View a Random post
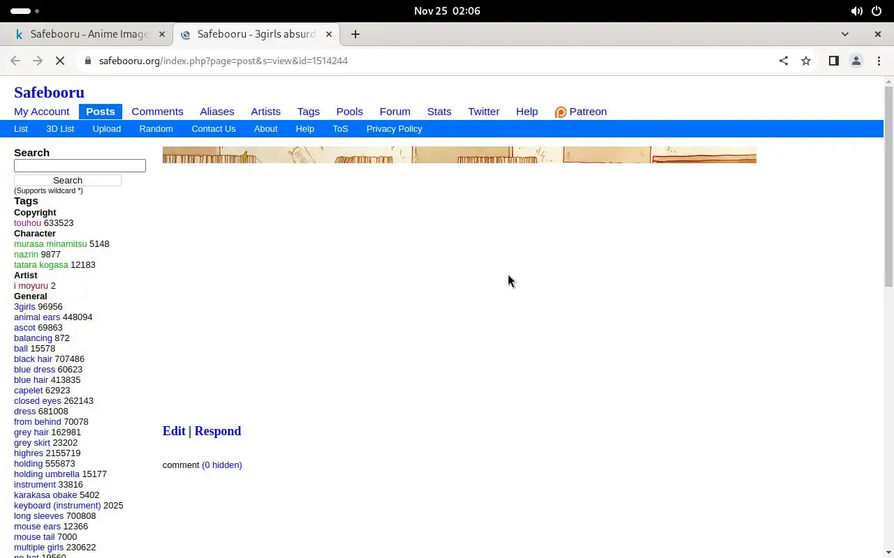 (156, 129)
